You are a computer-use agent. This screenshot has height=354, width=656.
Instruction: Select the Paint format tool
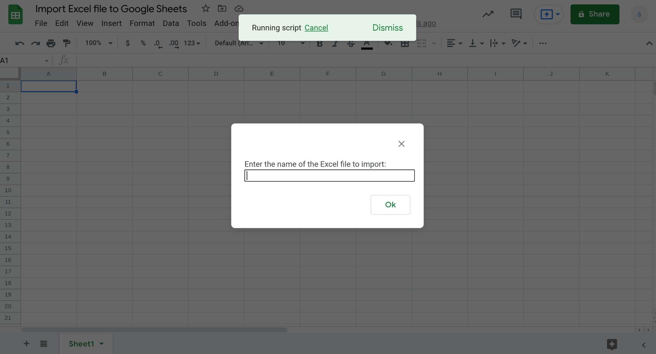(x=67, y=43)
